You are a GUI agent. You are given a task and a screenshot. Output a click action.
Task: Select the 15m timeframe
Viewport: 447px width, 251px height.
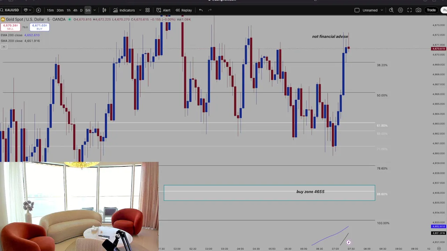(x=50, y=10)
